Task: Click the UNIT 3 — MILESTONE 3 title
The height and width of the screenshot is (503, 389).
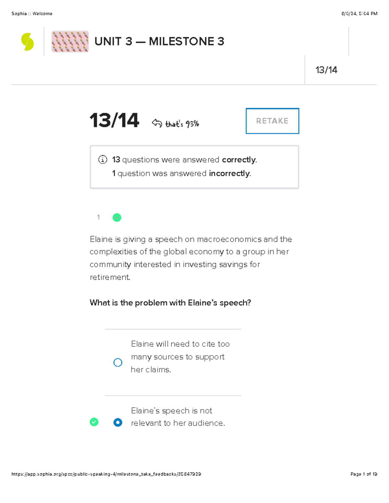Action: coord(159,41)
